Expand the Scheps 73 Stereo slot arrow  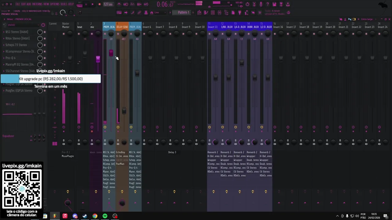tap(4, 45)
